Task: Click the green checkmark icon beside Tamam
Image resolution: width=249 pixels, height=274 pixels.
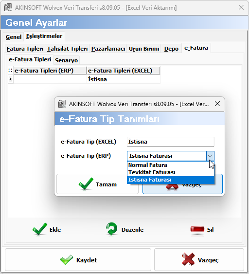Action: 86,184
